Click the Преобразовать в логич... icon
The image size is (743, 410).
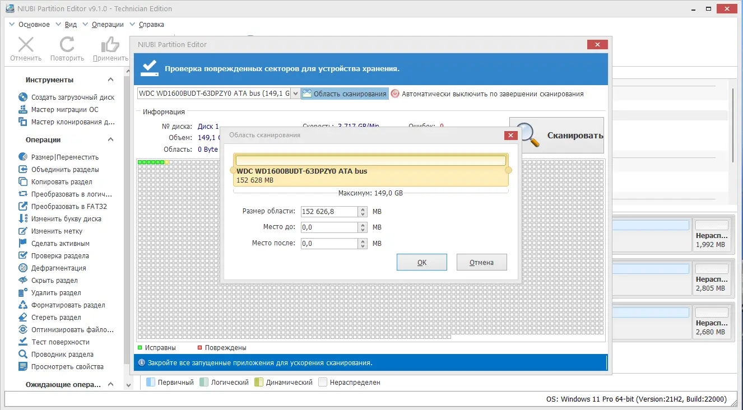[23, 194]
